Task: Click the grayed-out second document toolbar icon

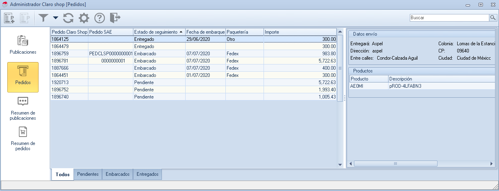Action: pos(25,18)
